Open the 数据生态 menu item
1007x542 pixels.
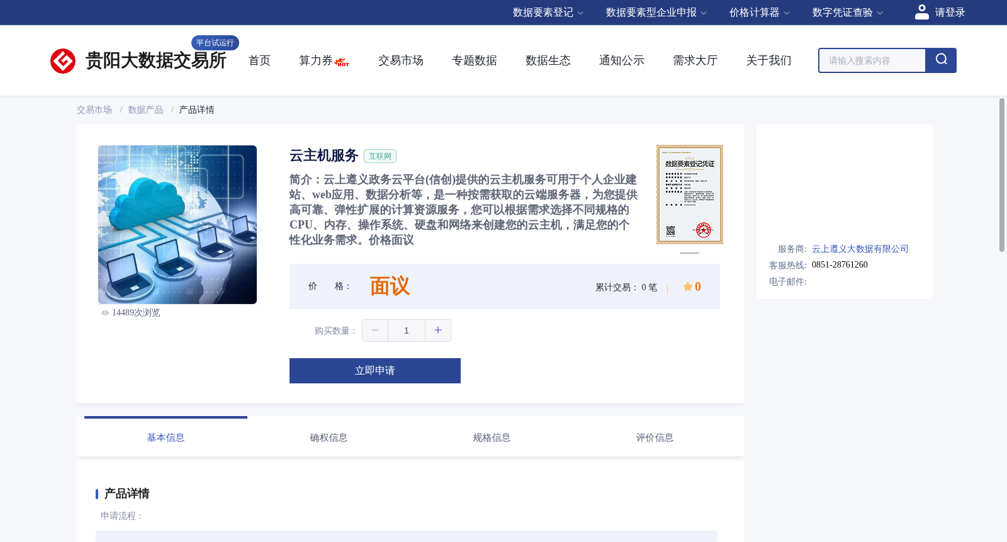point(548,60)
